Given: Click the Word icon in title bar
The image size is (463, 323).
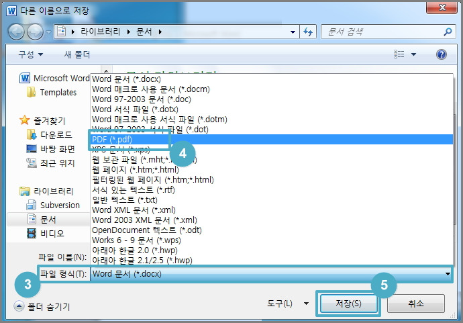Looking at the screenshot, I should 11,11.
